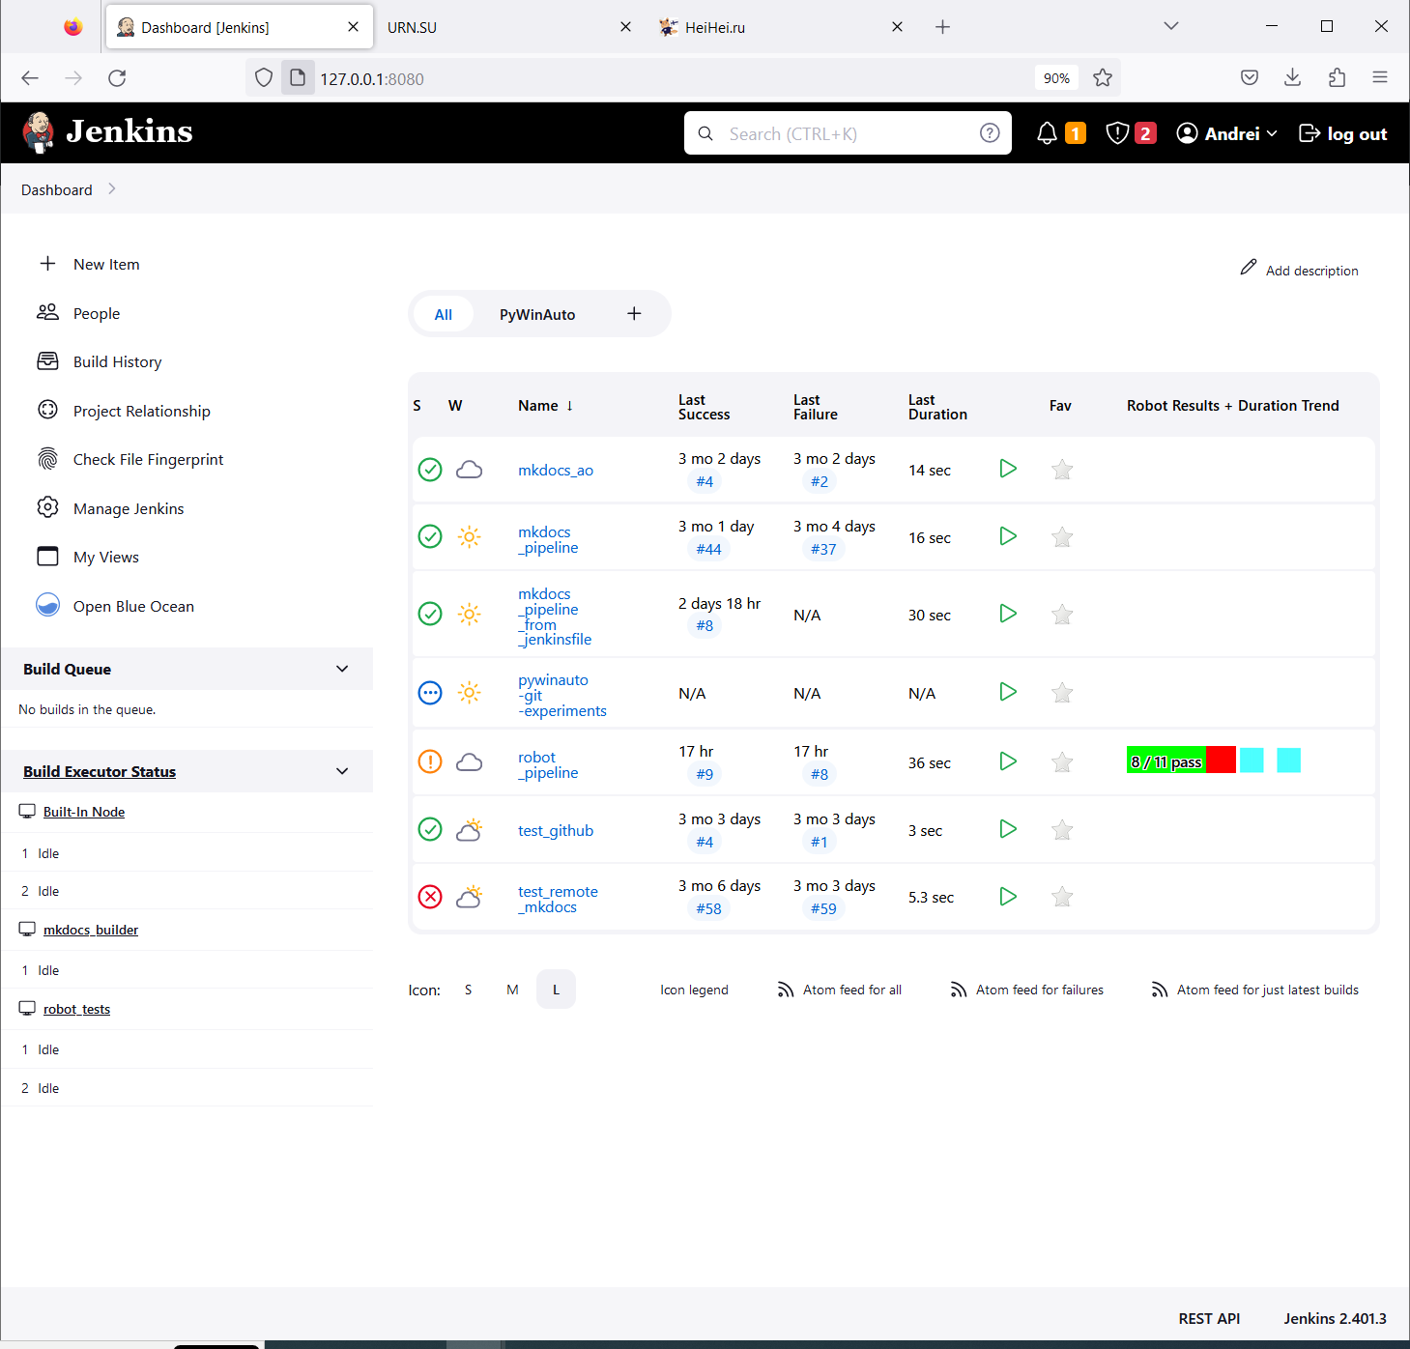Select small icon size S
This screenshot has height=1349, width=1410.
point(469,990)
